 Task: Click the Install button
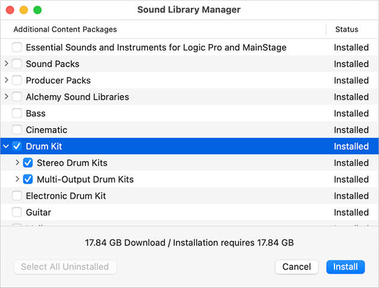point(345,267)
